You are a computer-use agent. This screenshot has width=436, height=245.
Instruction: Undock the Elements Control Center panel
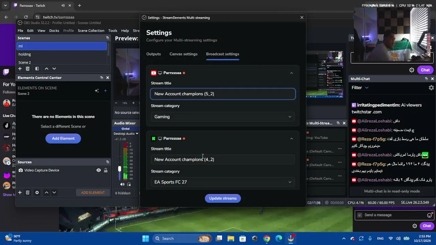pos(102,78)
